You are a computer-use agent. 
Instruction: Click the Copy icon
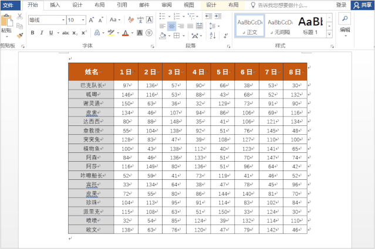coord(19,26)
